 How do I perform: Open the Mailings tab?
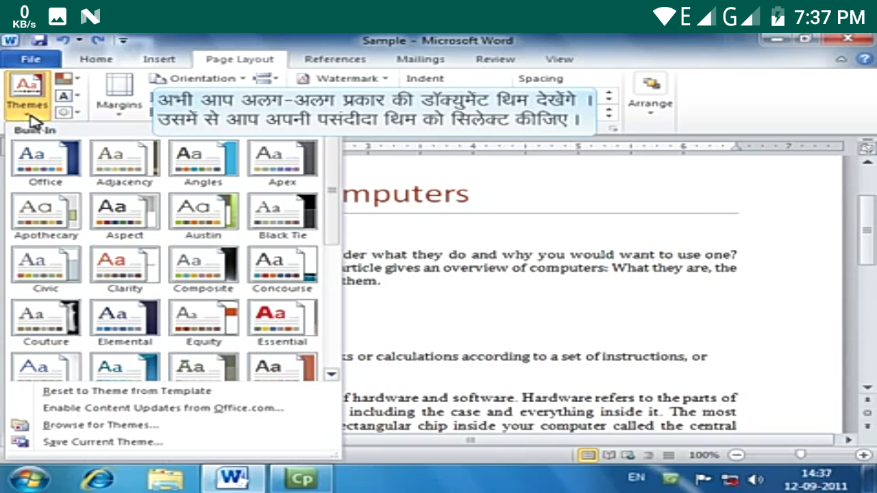(420, 60)
